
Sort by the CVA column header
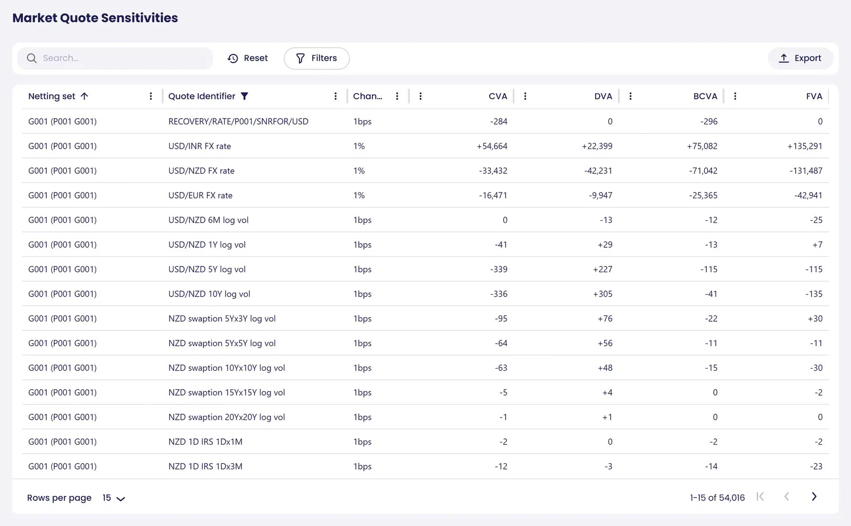(x=498, y=96)
